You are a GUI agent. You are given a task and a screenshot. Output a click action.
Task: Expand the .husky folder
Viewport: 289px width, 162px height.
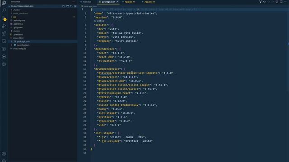click(x=12, y=10)
